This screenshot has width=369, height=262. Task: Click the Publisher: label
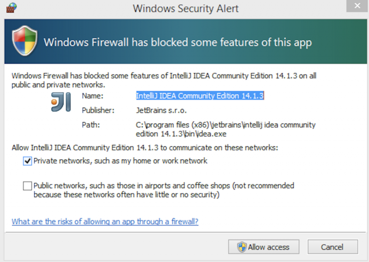coord(98,110)
